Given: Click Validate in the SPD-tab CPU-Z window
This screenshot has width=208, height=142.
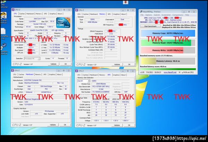Looking at the screenshot, I should point(117,125).
